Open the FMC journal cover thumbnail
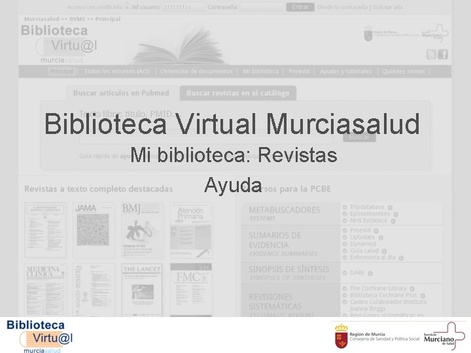The image size is (471, 353). coord(191,290)
